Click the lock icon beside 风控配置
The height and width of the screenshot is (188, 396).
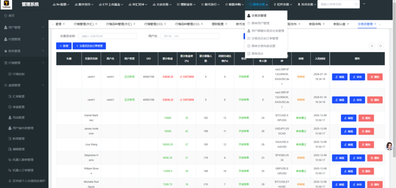click(x=10, y=117)
